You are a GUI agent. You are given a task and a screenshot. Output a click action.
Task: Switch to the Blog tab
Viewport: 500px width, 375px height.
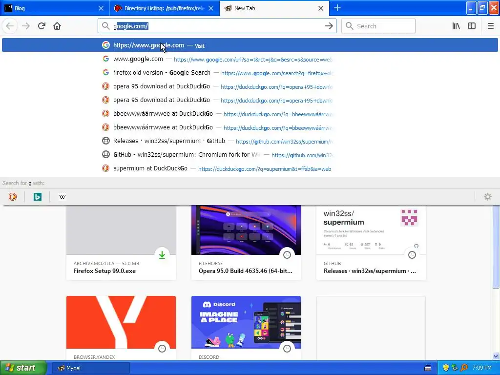[x=55, y=8]
